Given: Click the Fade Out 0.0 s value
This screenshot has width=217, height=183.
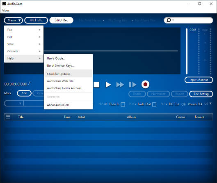Looking at the screenshot, I should (x=164, y=104).
